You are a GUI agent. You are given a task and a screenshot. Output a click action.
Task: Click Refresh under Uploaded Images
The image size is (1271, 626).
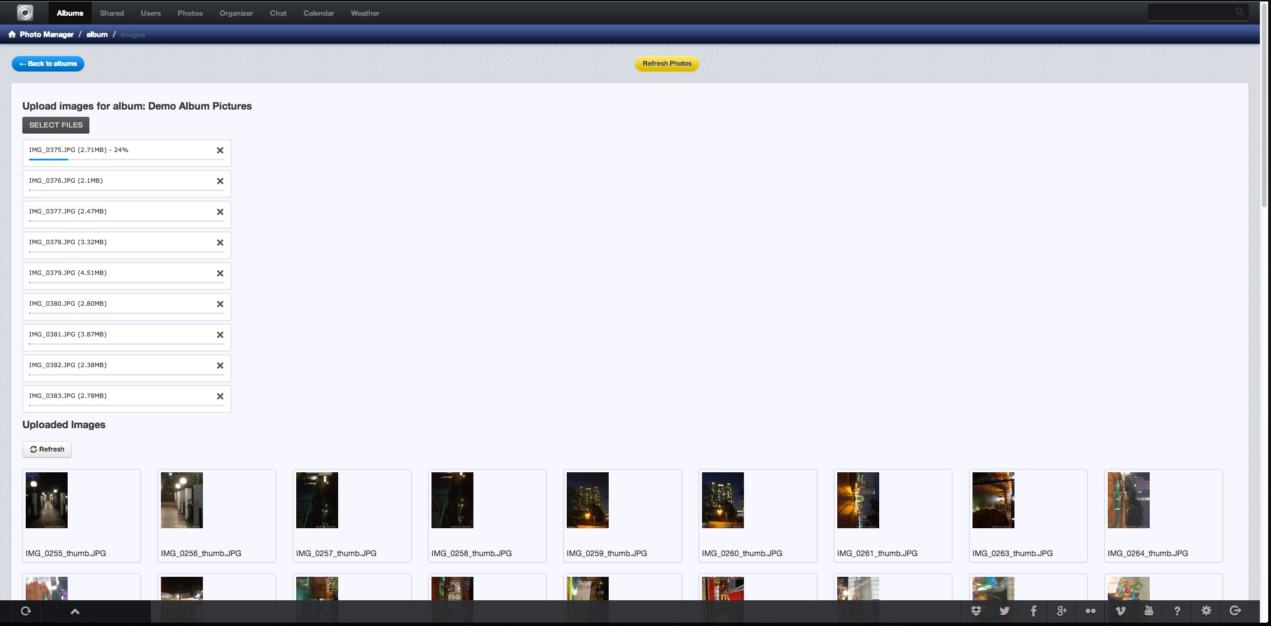click(47, 449)
